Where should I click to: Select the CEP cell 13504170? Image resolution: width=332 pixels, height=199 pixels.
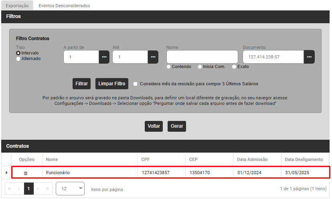coord(210,173)
